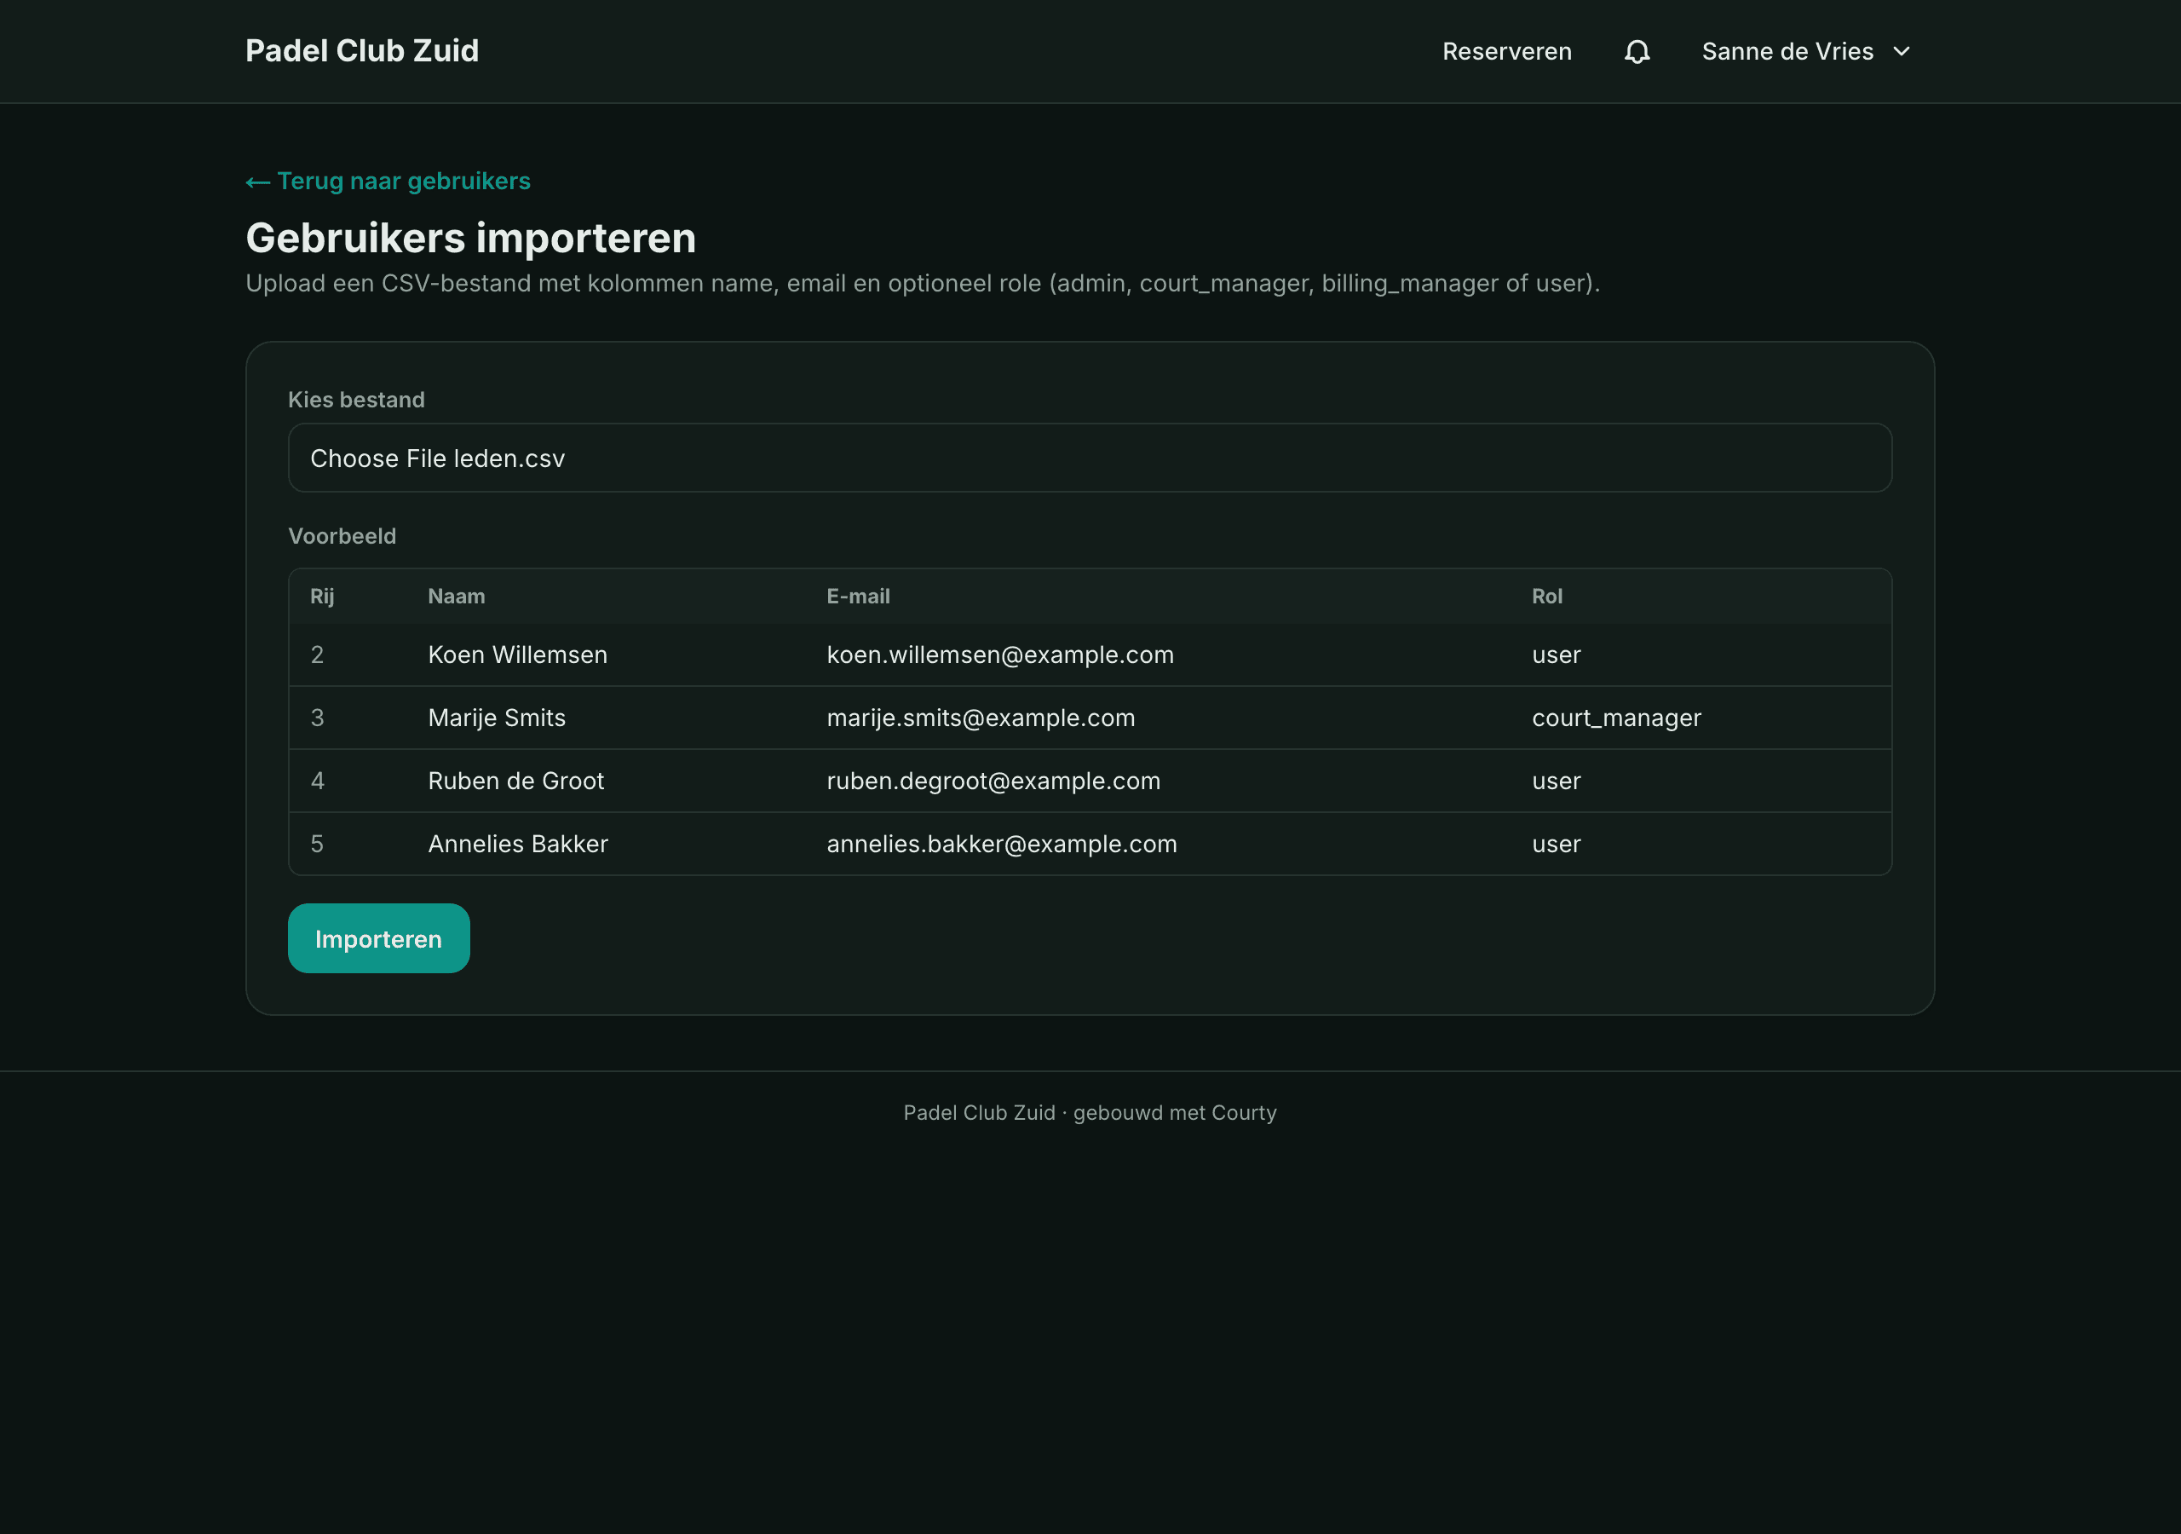
Task: Expand the Sanne de Vries user menu
Action: pyautogui.click(x=1804, y=51)
